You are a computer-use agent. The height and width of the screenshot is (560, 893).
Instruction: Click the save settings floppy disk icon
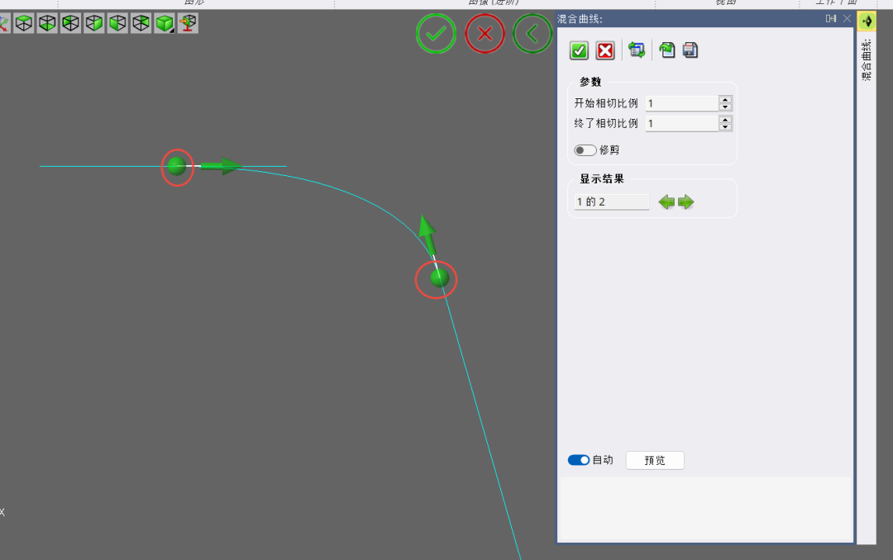[x=690, y=50]
